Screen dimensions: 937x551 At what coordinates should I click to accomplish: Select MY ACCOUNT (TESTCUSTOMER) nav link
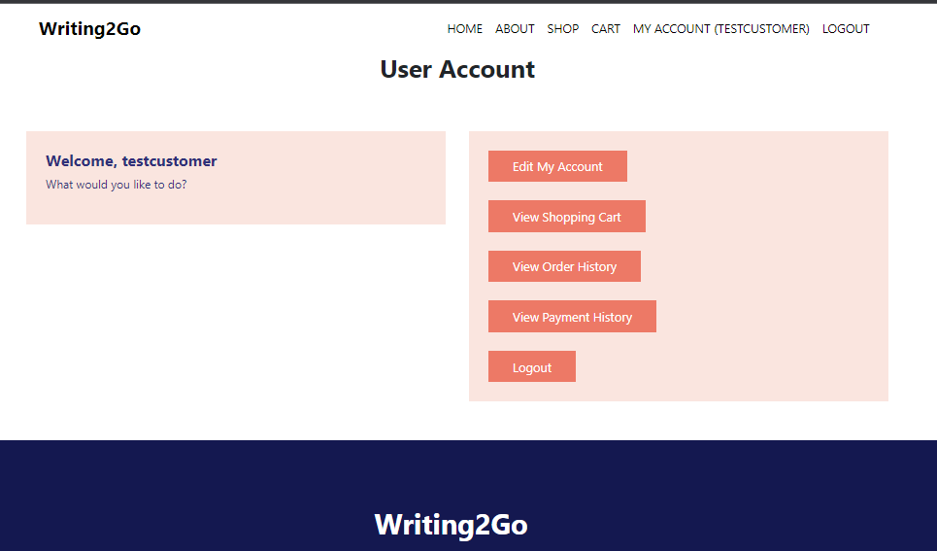click(720, 29)
